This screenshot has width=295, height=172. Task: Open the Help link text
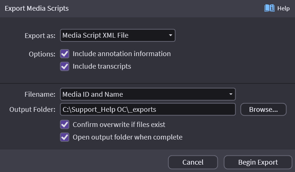pos(284,8)
